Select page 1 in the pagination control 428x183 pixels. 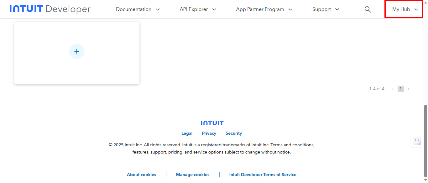400,89
